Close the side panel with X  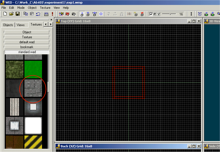pyautogui.click(x=51, y=20)
